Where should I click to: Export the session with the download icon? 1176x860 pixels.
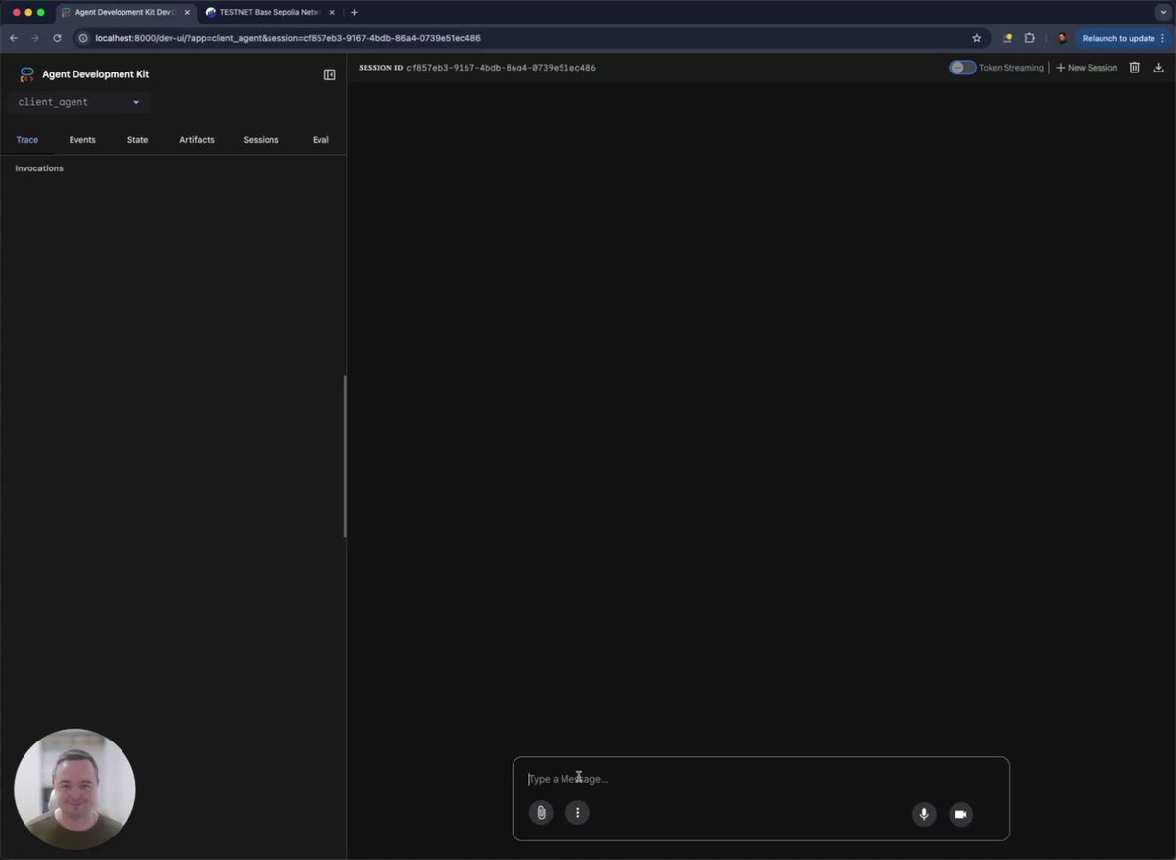[x=1158, y=68]
